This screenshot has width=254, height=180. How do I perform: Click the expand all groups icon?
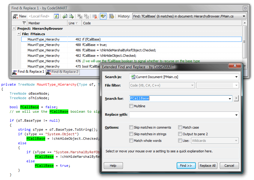point(80,16)
